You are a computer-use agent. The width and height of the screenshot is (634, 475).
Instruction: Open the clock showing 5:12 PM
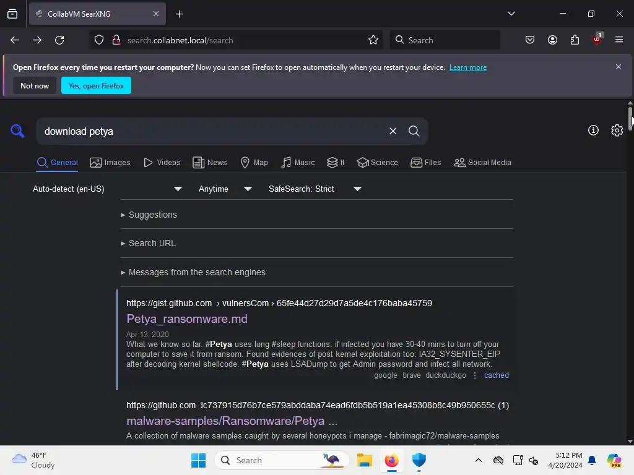(x=565, y=460)
